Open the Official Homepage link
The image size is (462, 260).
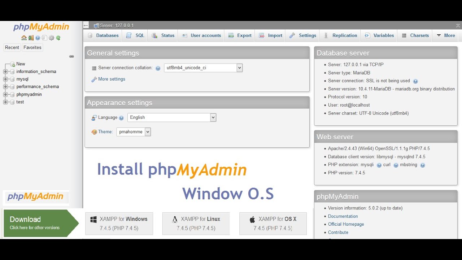[346, 224]
